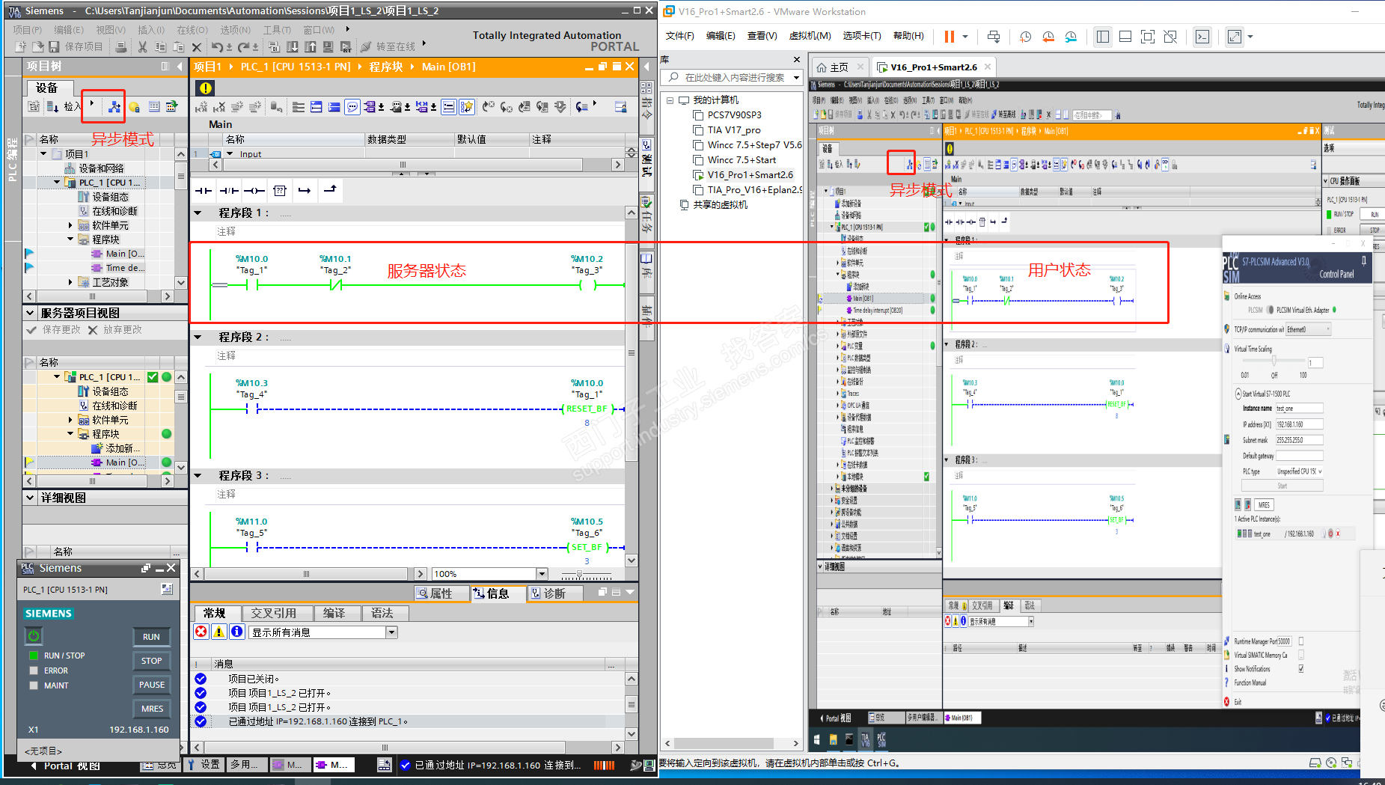Click the go online (转至在线) toolbar icon
This screenshot has width=1385, height=785.
click(x=366, y=46)
